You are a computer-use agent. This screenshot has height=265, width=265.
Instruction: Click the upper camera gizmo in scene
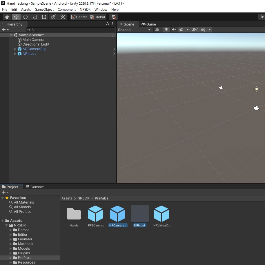[221, 88]
